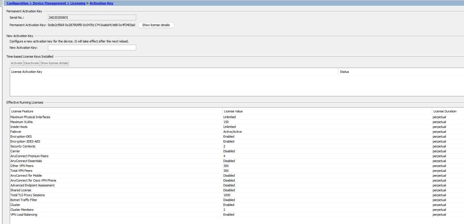
Task: Select the AnyConnect Essentials row
Action: click(x=237, y=161)
